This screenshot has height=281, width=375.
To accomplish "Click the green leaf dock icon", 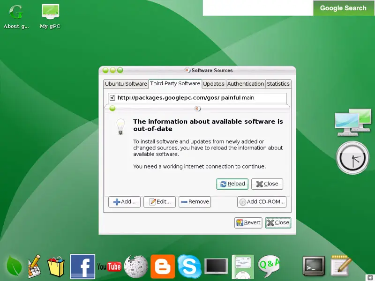I will [14, 266].
